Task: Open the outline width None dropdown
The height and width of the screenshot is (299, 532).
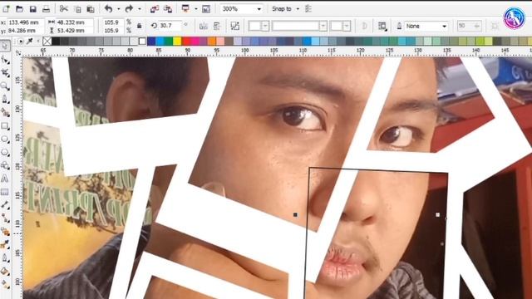Action: point(444,26)
